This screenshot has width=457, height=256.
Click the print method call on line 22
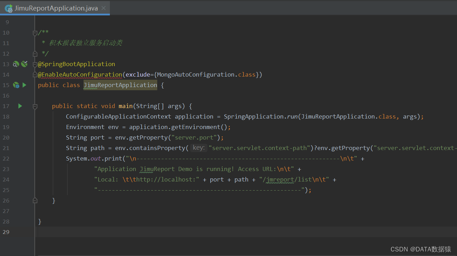pos(113,158)
